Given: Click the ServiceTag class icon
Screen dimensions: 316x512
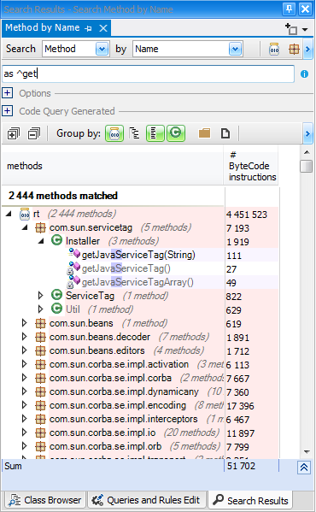Looking at the screenshot, I should coord(56,295).
